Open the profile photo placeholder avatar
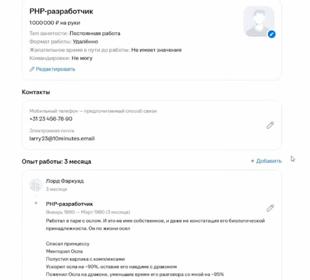This screenshot has width=310, height=280. pyautogui.click(x=258, y=21)
